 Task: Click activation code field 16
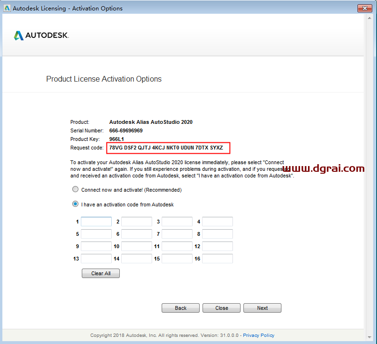coord(217,259)
